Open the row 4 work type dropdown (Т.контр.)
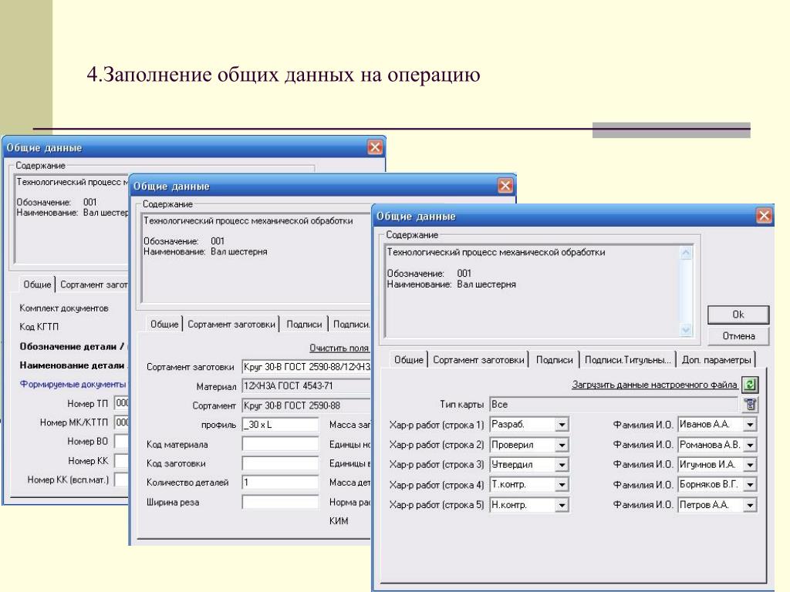The image size is (790, 592). 562,485
